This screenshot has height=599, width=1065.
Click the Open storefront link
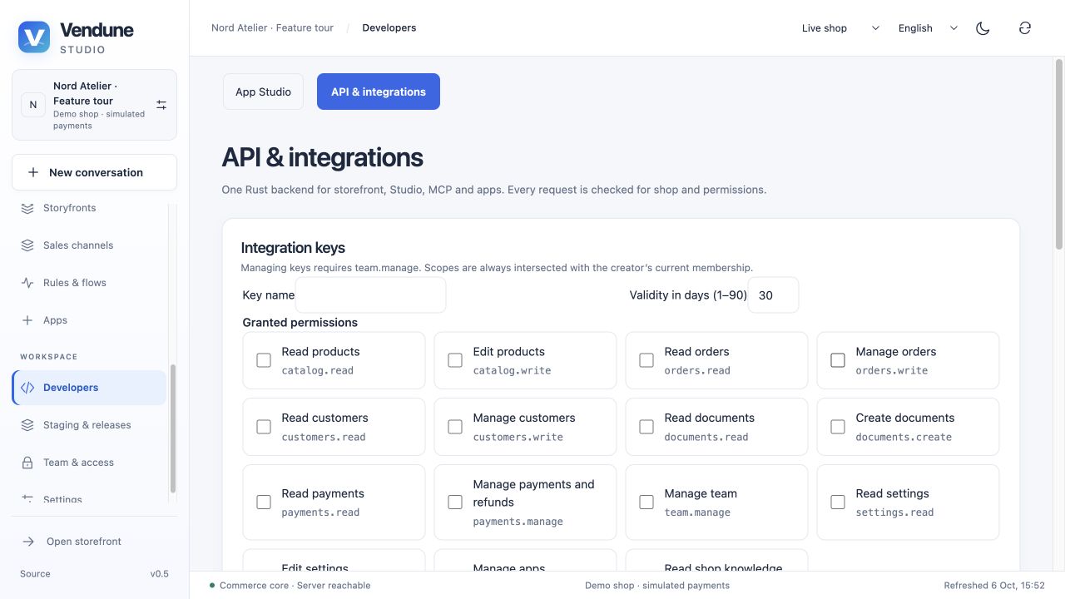coord(94,542)
